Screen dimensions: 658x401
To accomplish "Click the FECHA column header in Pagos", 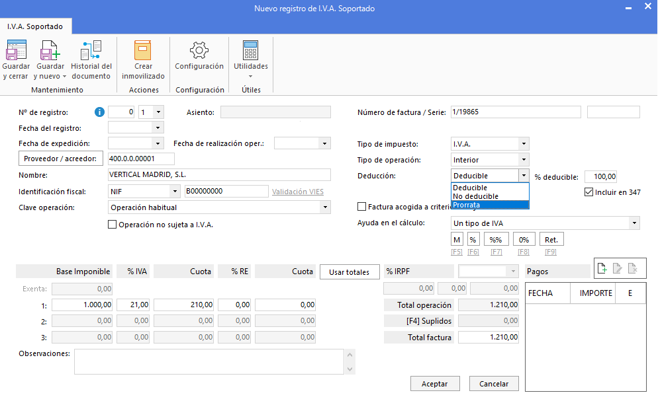I will 547,293.
